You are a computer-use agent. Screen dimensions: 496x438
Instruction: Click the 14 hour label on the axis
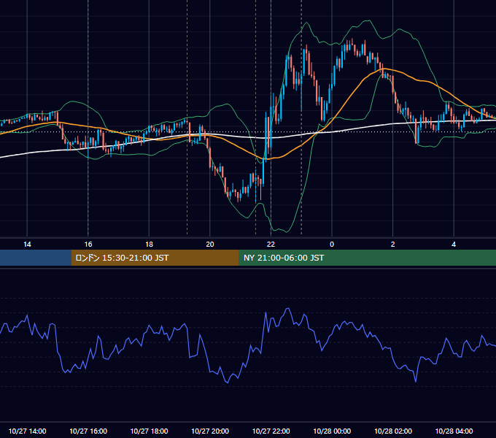point(27,245)
